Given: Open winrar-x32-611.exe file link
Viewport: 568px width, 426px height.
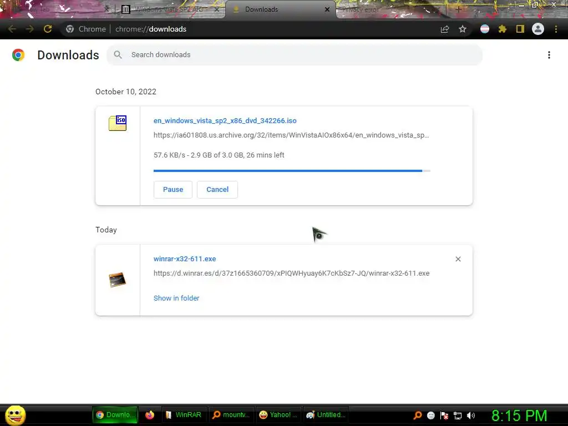Looking at the screenshot, I should point(185,258).
